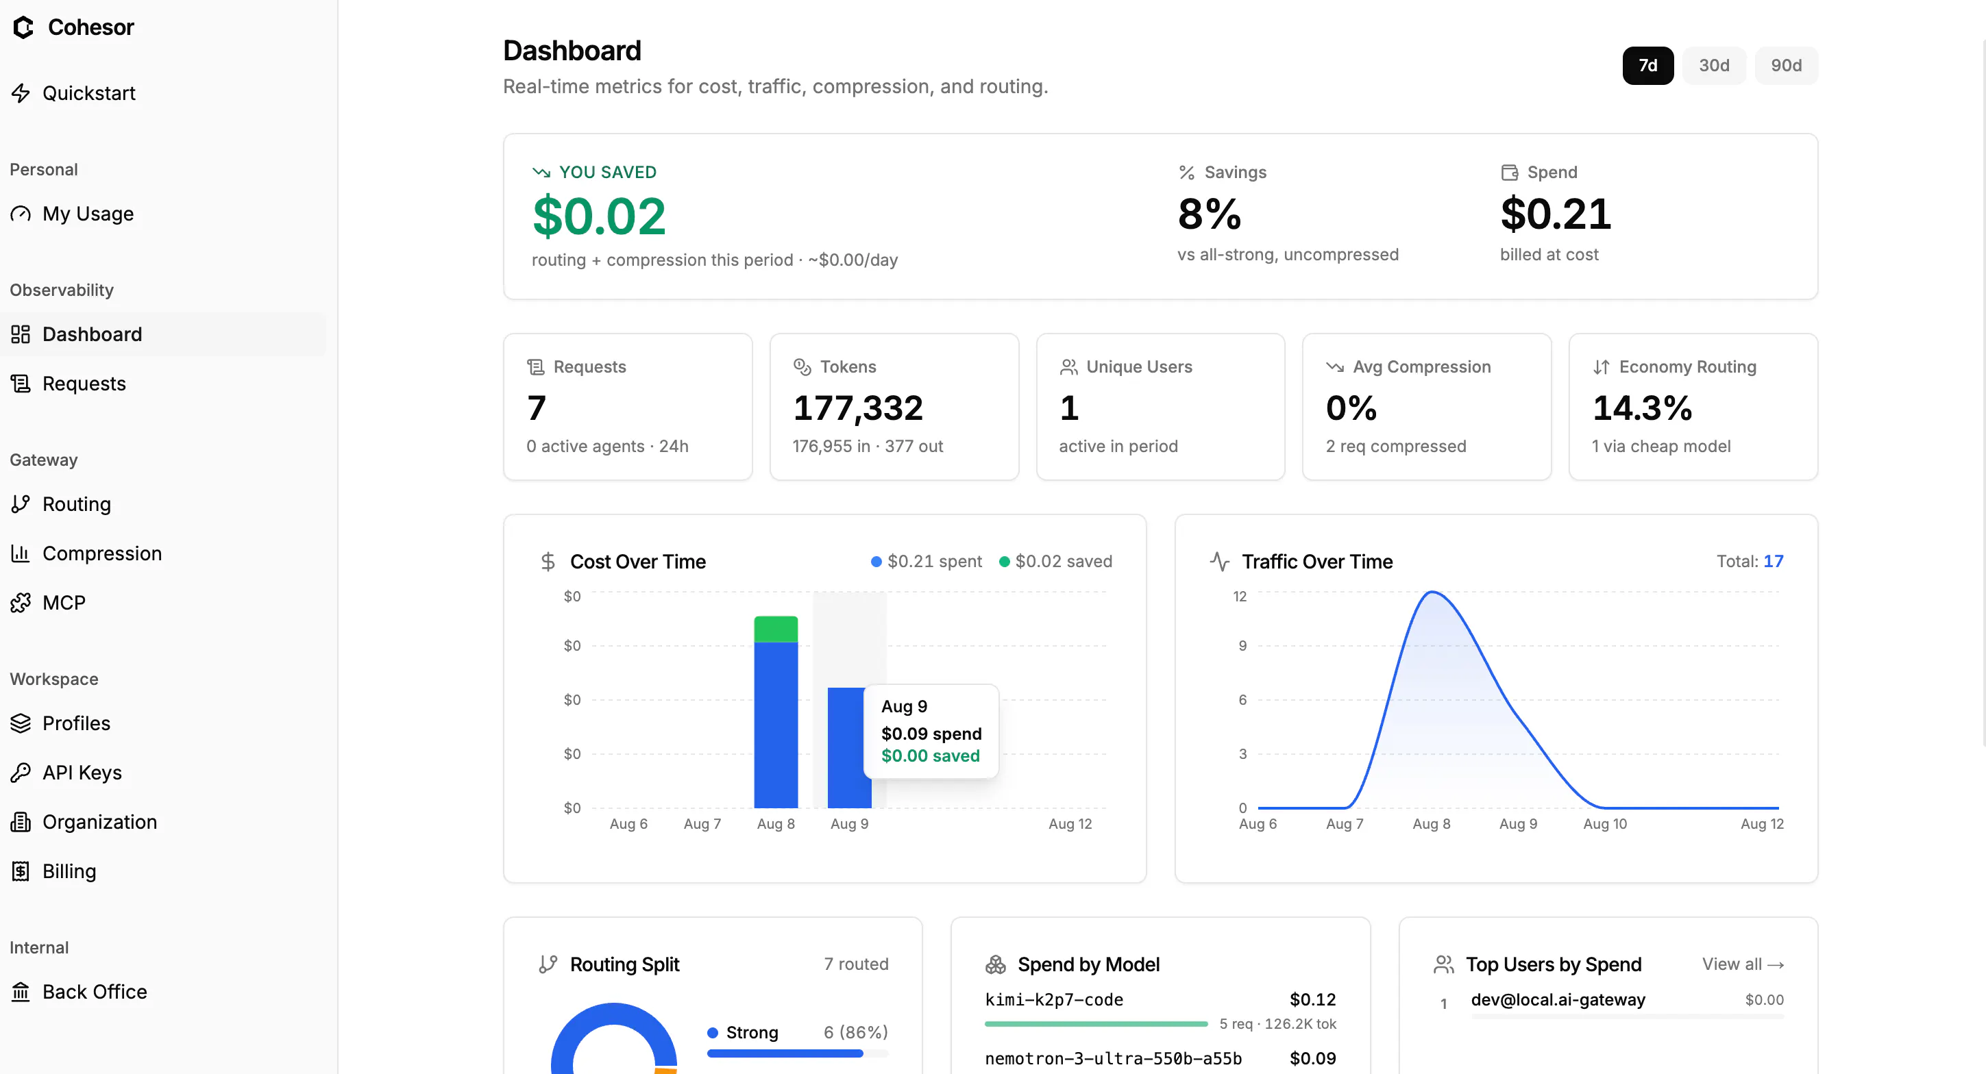The height and width of the screenshot is (1074, 1986).
Task: Open the Billing page
Action: [162, 871]
